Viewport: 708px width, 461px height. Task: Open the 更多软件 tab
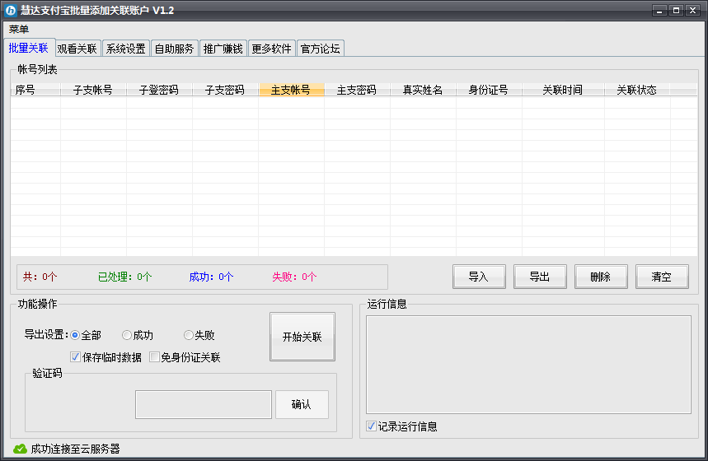pos(271,49)
